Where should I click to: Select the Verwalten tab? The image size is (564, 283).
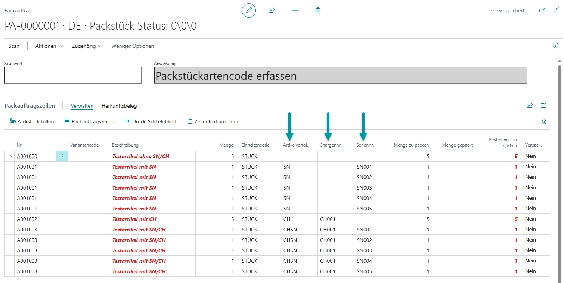pos(82,106)
